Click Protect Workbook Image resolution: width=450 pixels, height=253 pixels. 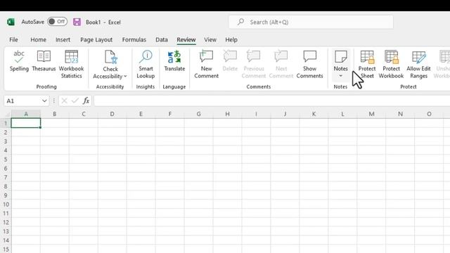point(391,64)
